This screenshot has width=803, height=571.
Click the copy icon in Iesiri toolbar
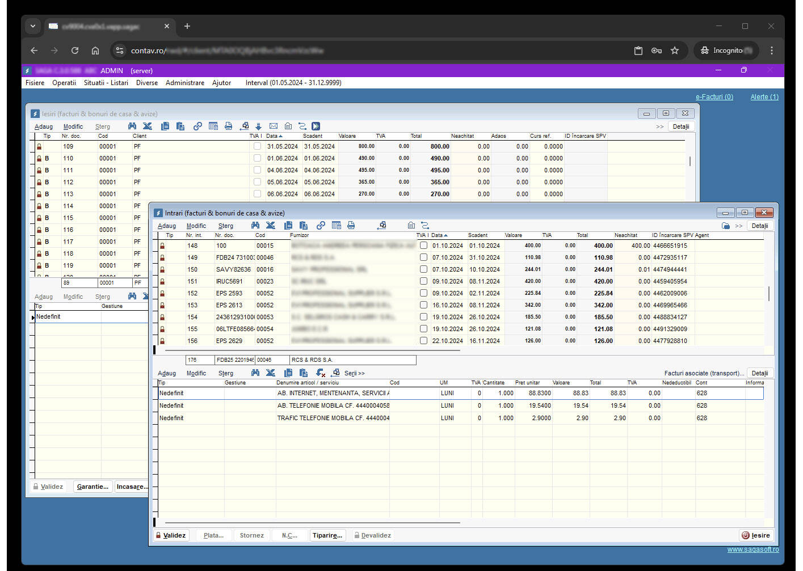pyautogui.click(x=165, y=126)
